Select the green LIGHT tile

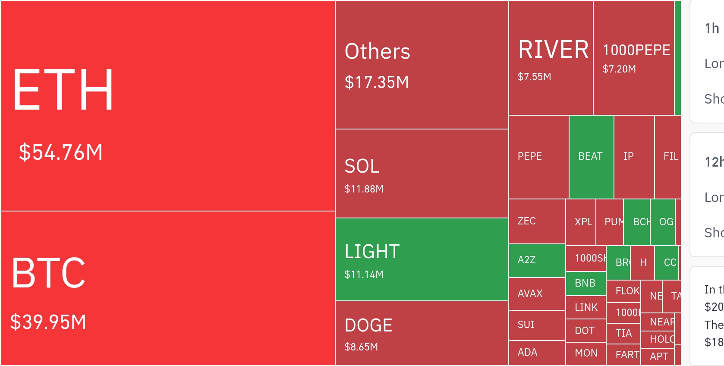[x=422, y=259]
